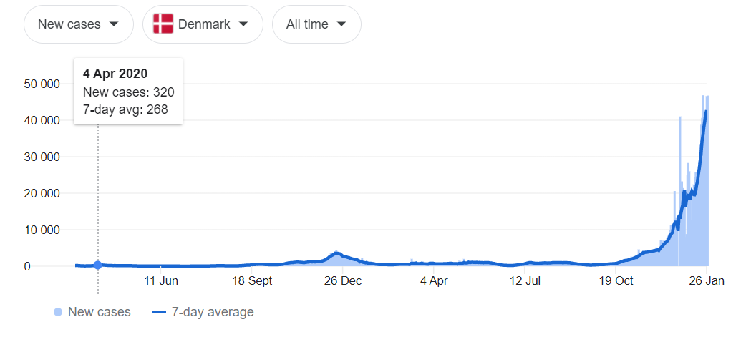Click the 7-day average legend line
This screenshot has width=756, height=347.
(x=159, y=312)
